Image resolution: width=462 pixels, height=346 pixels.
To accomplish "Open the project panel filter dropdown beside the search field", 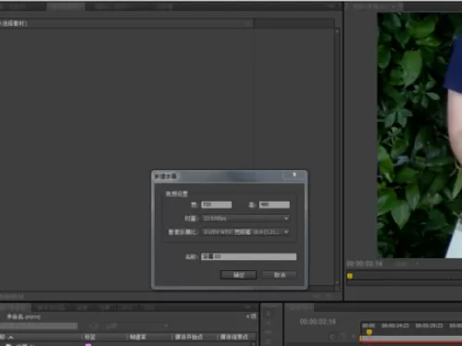I will pos(137,326).
